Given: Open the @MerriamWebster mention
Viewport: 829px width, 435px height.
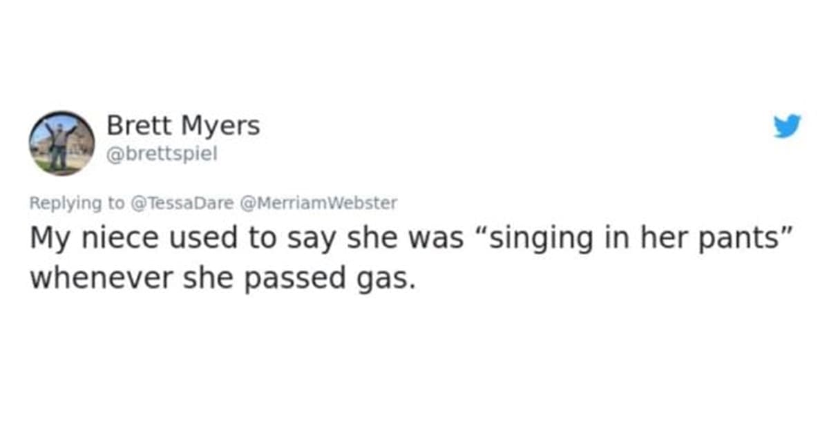Looking at the screenshot, I should tap(318, 203).
